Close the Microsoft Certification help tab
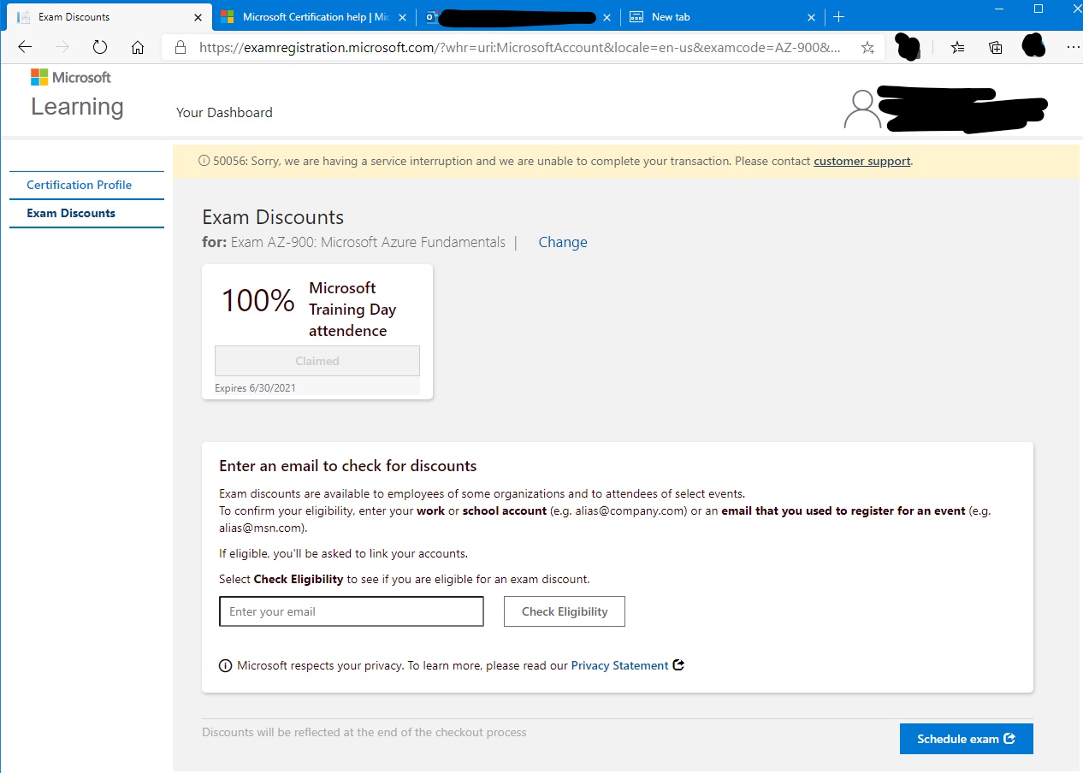The height and width of the screenshot is (773, 1083). pyautogui.click(x=404, y=17)
